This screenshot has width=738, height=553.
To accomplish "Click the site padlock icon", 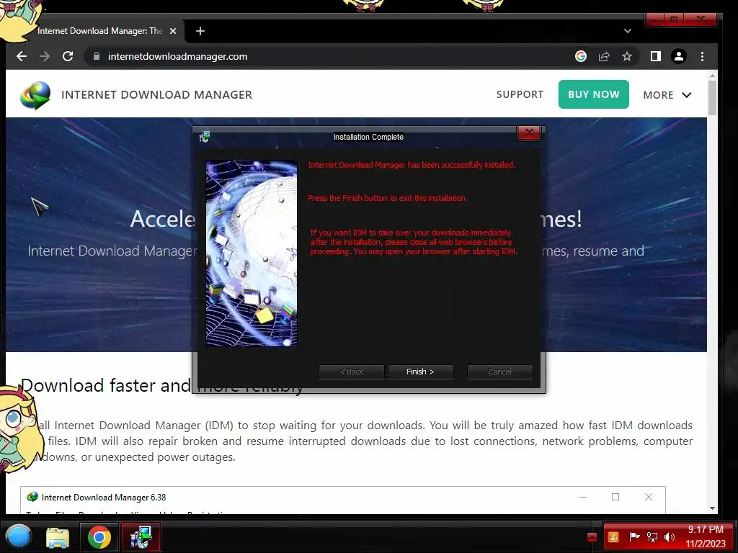I will click(x=97, y=56).
